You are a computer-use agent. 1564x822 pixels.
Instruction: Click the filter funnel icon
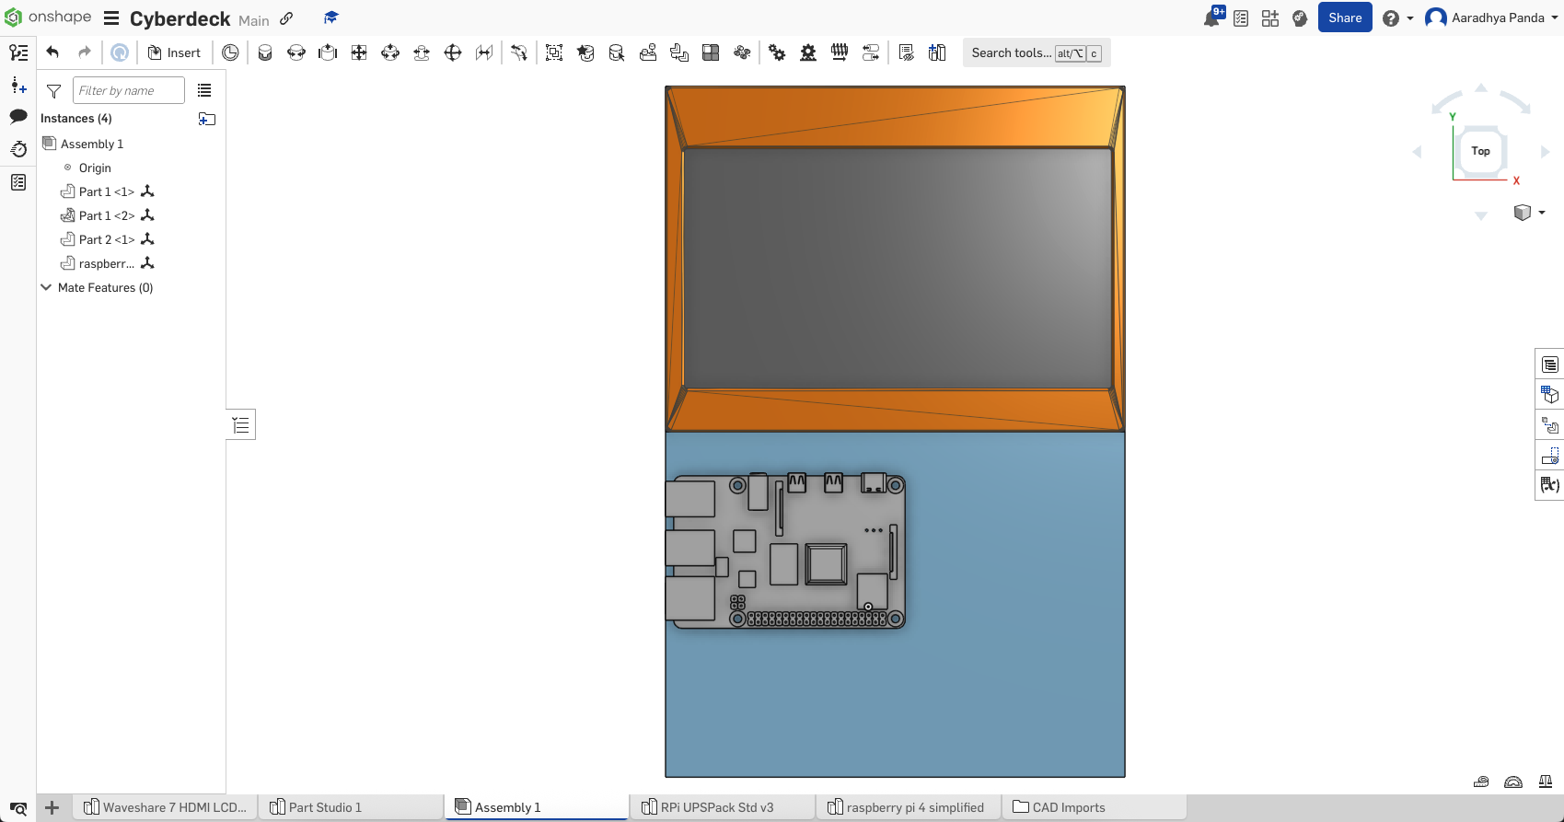54,90
